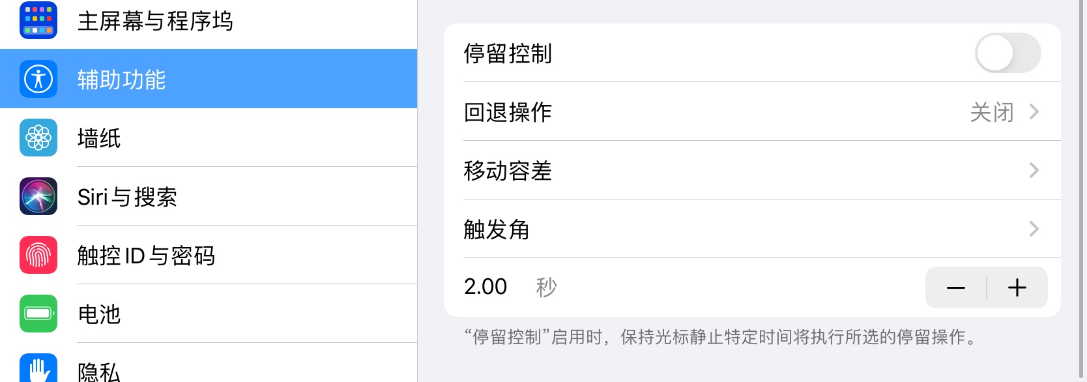Choose 墙纸 from the settings list
The width and height of the screenshot is (1087, 382).
pyautogui.click(x=99, y=138)
